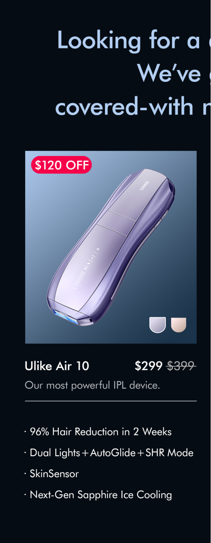Select the purple device color swatch
The image size is (211, 543).
[158, 325]
